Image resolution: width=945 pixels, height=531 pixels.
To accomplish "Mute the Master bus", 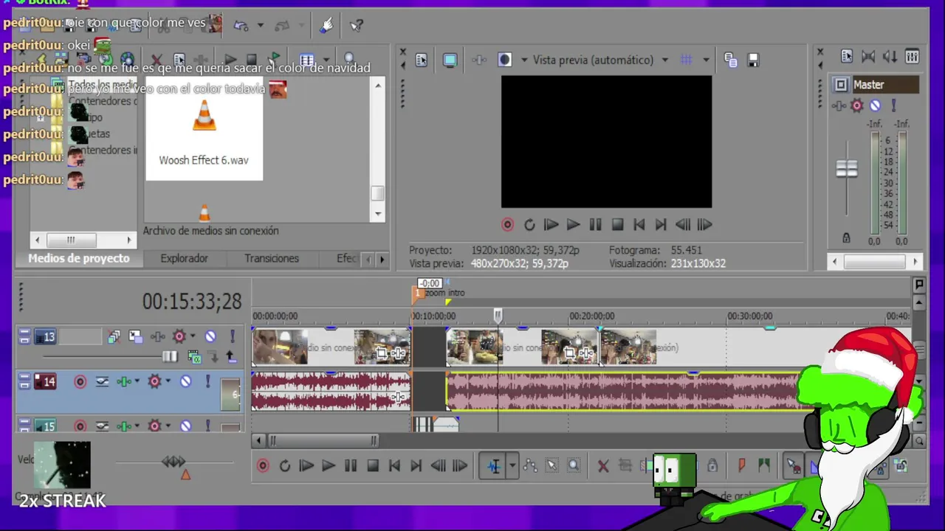I will [875, 106].
